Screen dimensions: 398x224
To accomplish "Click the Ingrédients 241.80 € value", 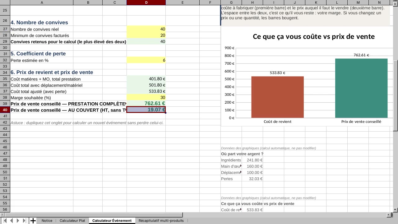I will (252, 160).
